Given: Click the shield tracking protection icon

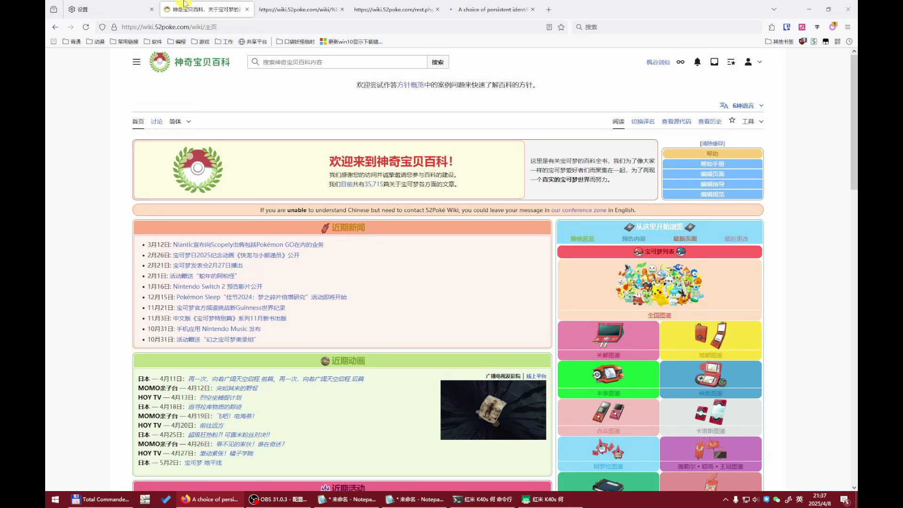Looking at the screenshot, I should (x=102, y=27).
